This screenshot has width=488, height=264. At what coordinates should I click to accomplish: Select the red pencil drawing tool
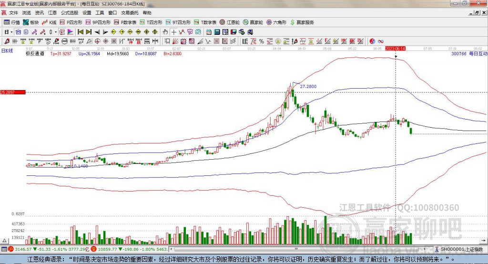[7, 41]
